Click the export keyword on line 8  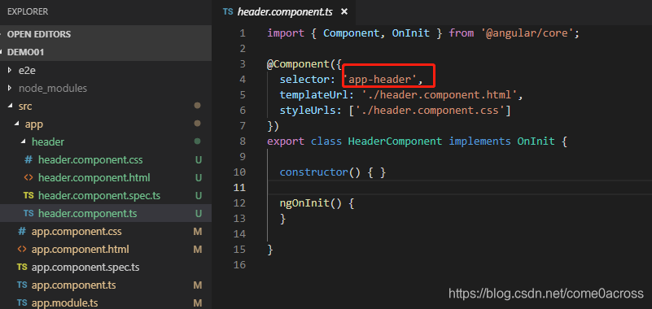286,141
